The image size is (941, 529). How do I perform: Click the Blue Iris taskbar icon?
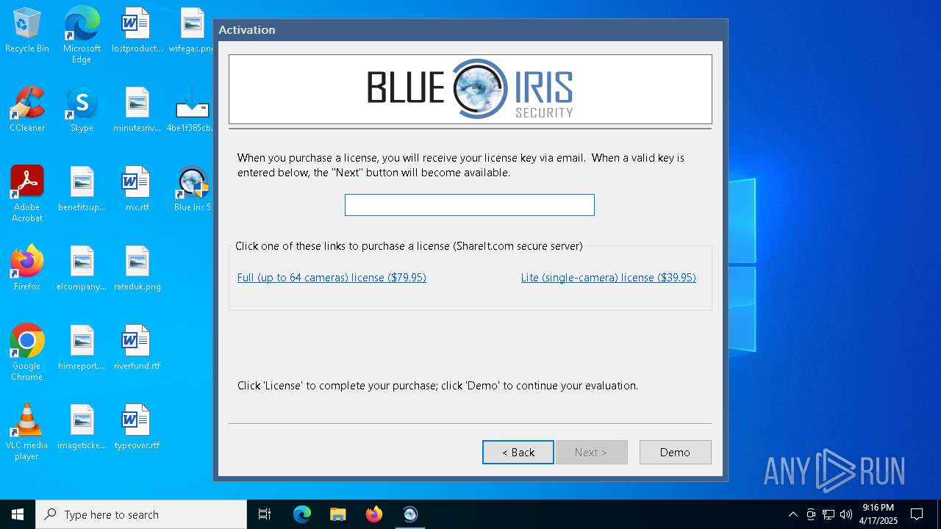tap(410, 514)
